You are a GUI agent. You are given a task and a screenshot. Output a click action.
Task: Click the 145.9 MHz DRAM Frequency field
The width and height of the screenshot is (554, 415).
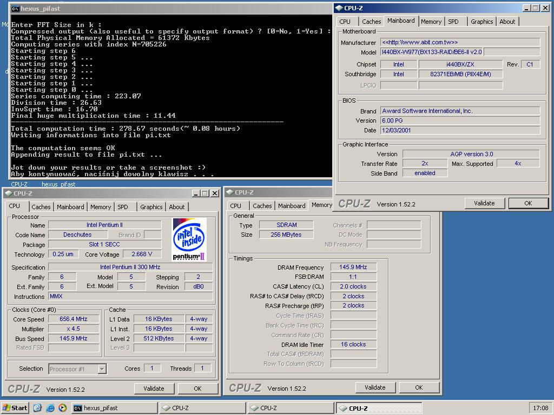click(x=353, y=267)
